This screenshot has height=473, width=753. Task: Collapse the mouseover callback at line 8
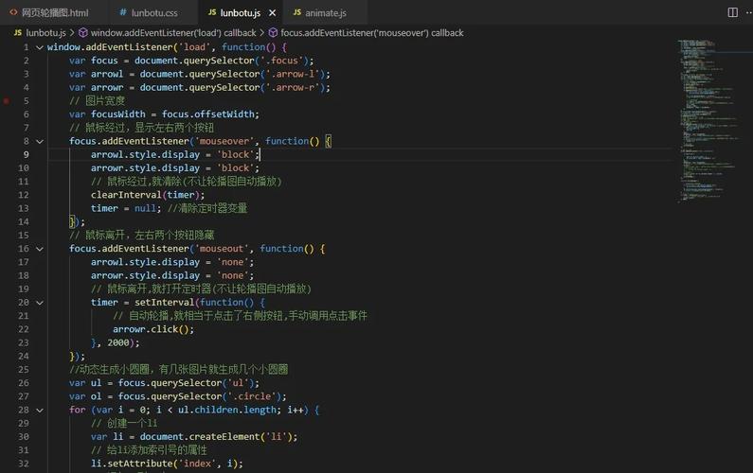click(x=39, y=141)
